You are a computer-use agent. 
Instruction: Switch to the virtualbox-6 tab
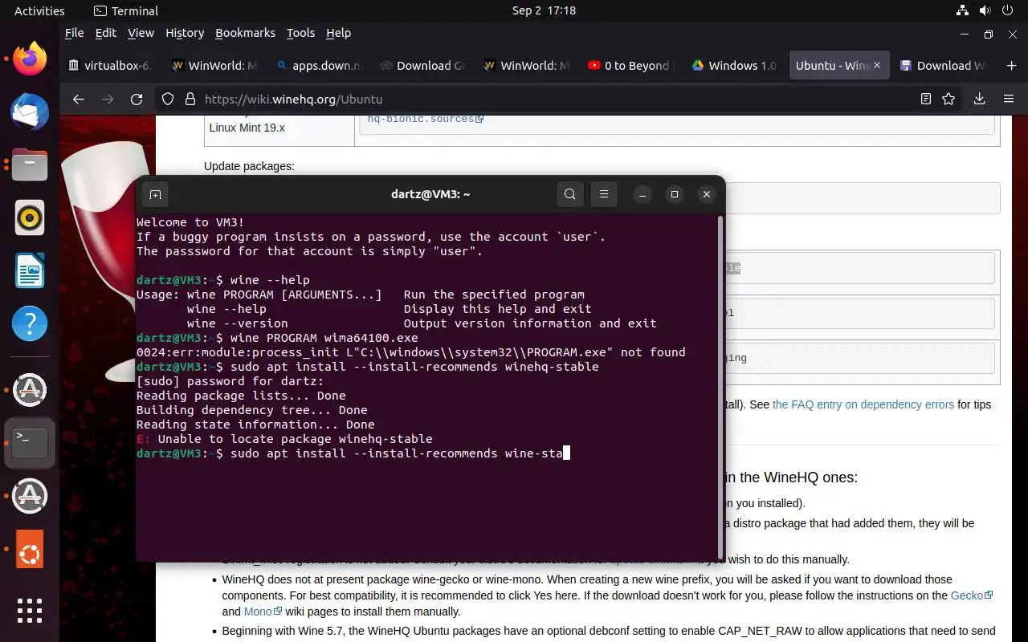point(110,66)
